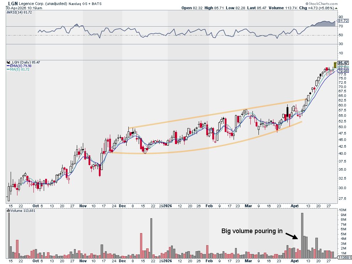Click the EMA(8) 79.98 legend entry
Image resolution: width=352 pixels, height=264 pixels.
click(x=19, y=66)
